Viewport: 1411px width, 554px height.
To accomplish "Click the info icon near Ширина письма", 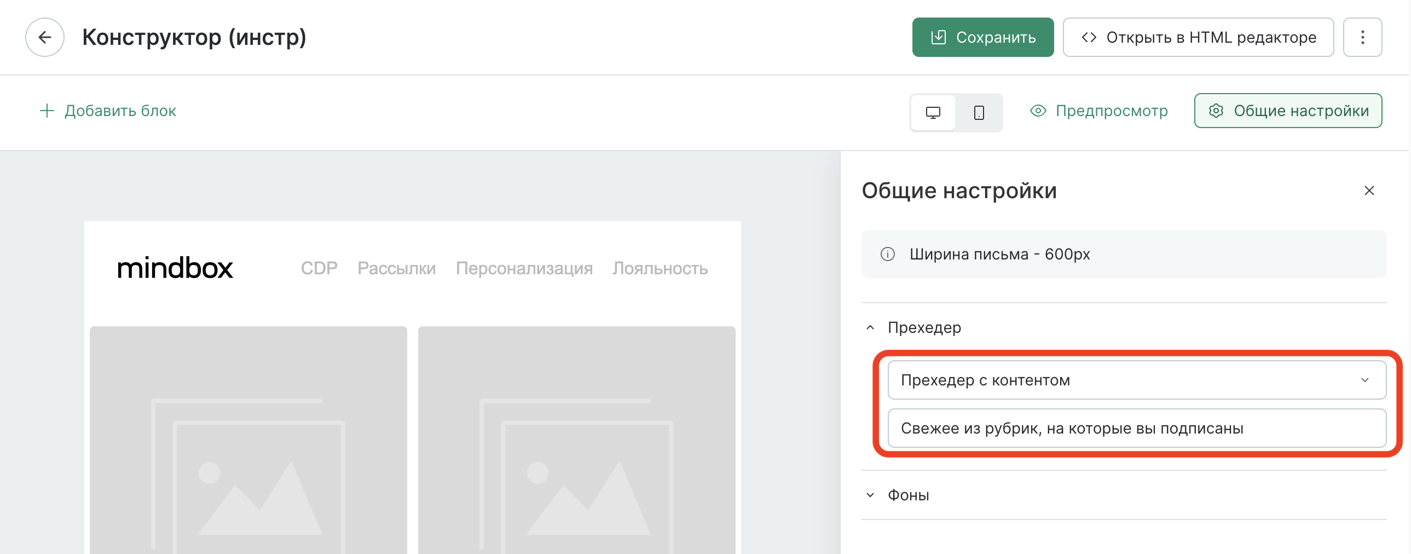I will 887,254.
